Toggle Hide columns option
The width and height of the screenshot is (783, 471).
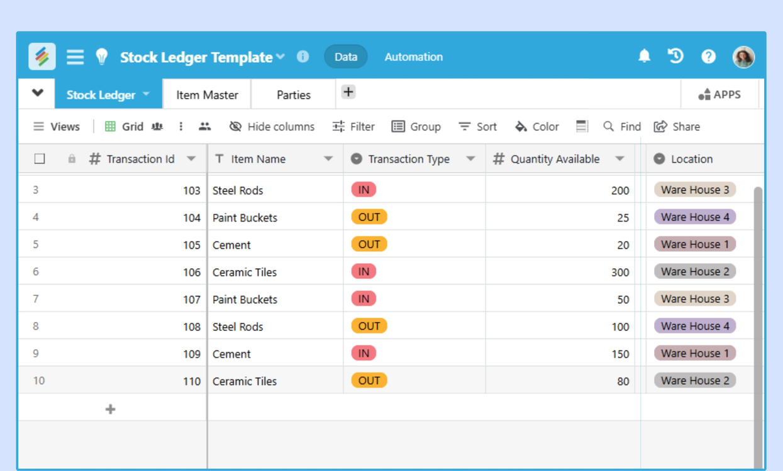coord(272,126)
